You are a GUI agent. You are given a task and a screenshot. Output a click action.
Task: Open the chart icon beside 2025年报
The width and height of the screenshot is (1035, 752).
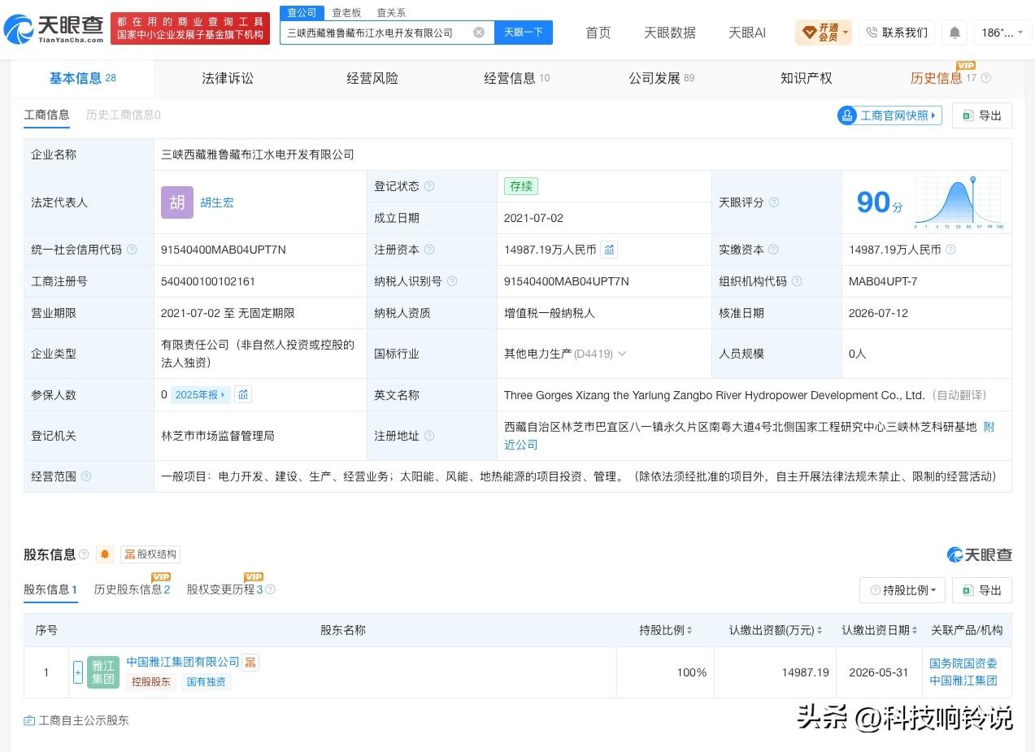[x=243, y=394]
